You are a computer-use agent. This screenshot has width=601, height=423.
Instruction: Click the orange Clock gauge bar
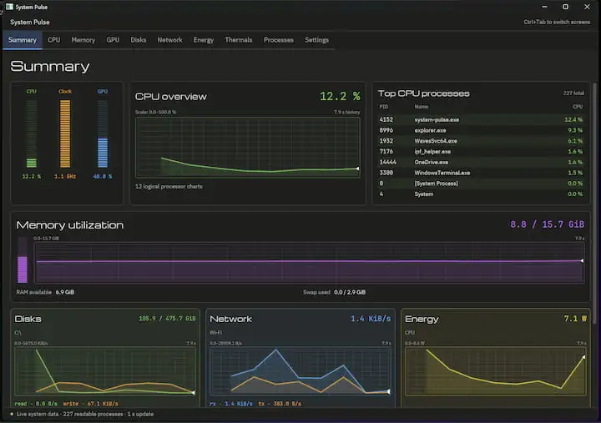tap(65, 133)
